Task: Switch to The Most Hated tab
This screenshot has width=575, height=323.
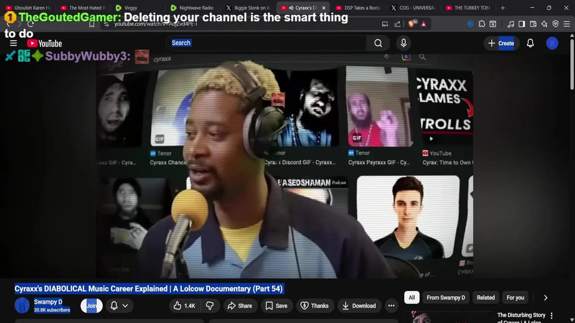Action: click(83, 8)
